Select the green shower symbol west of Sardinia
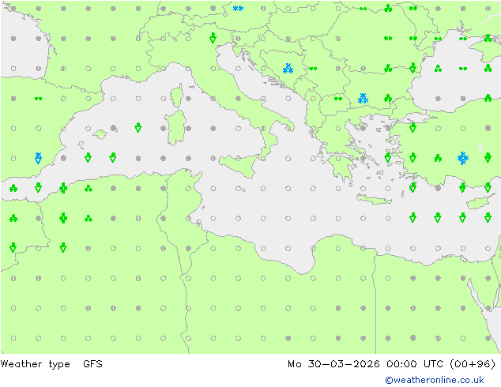Viewport: 501px width, 387px height. (x=138, y=128)
